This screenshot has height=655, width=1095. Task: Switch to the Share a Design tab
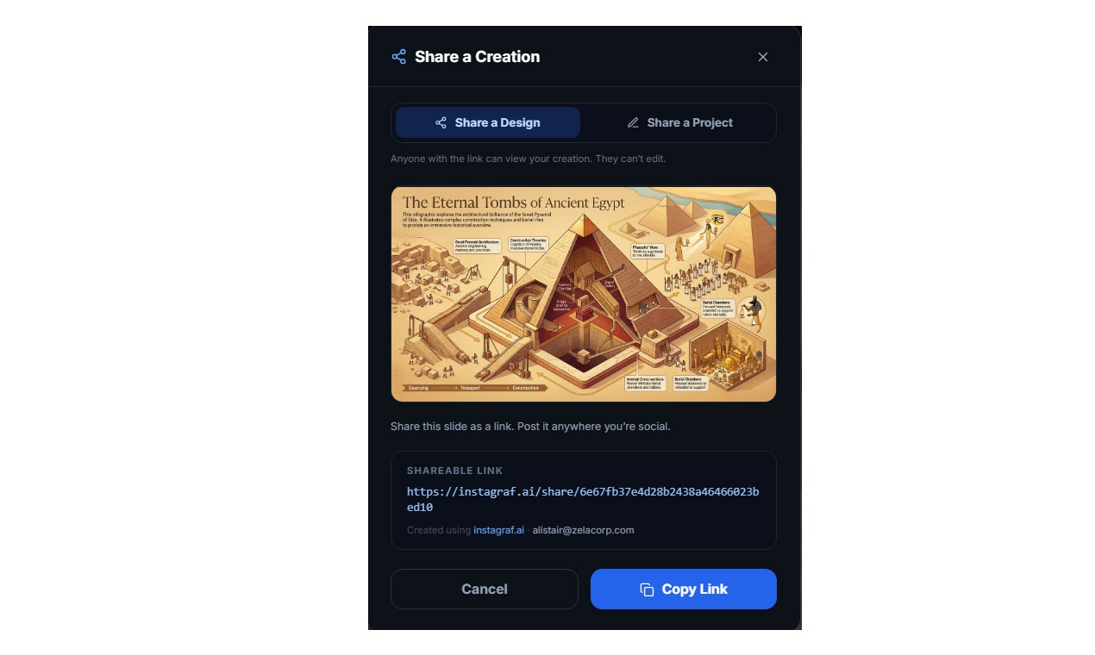click(488, 122)
